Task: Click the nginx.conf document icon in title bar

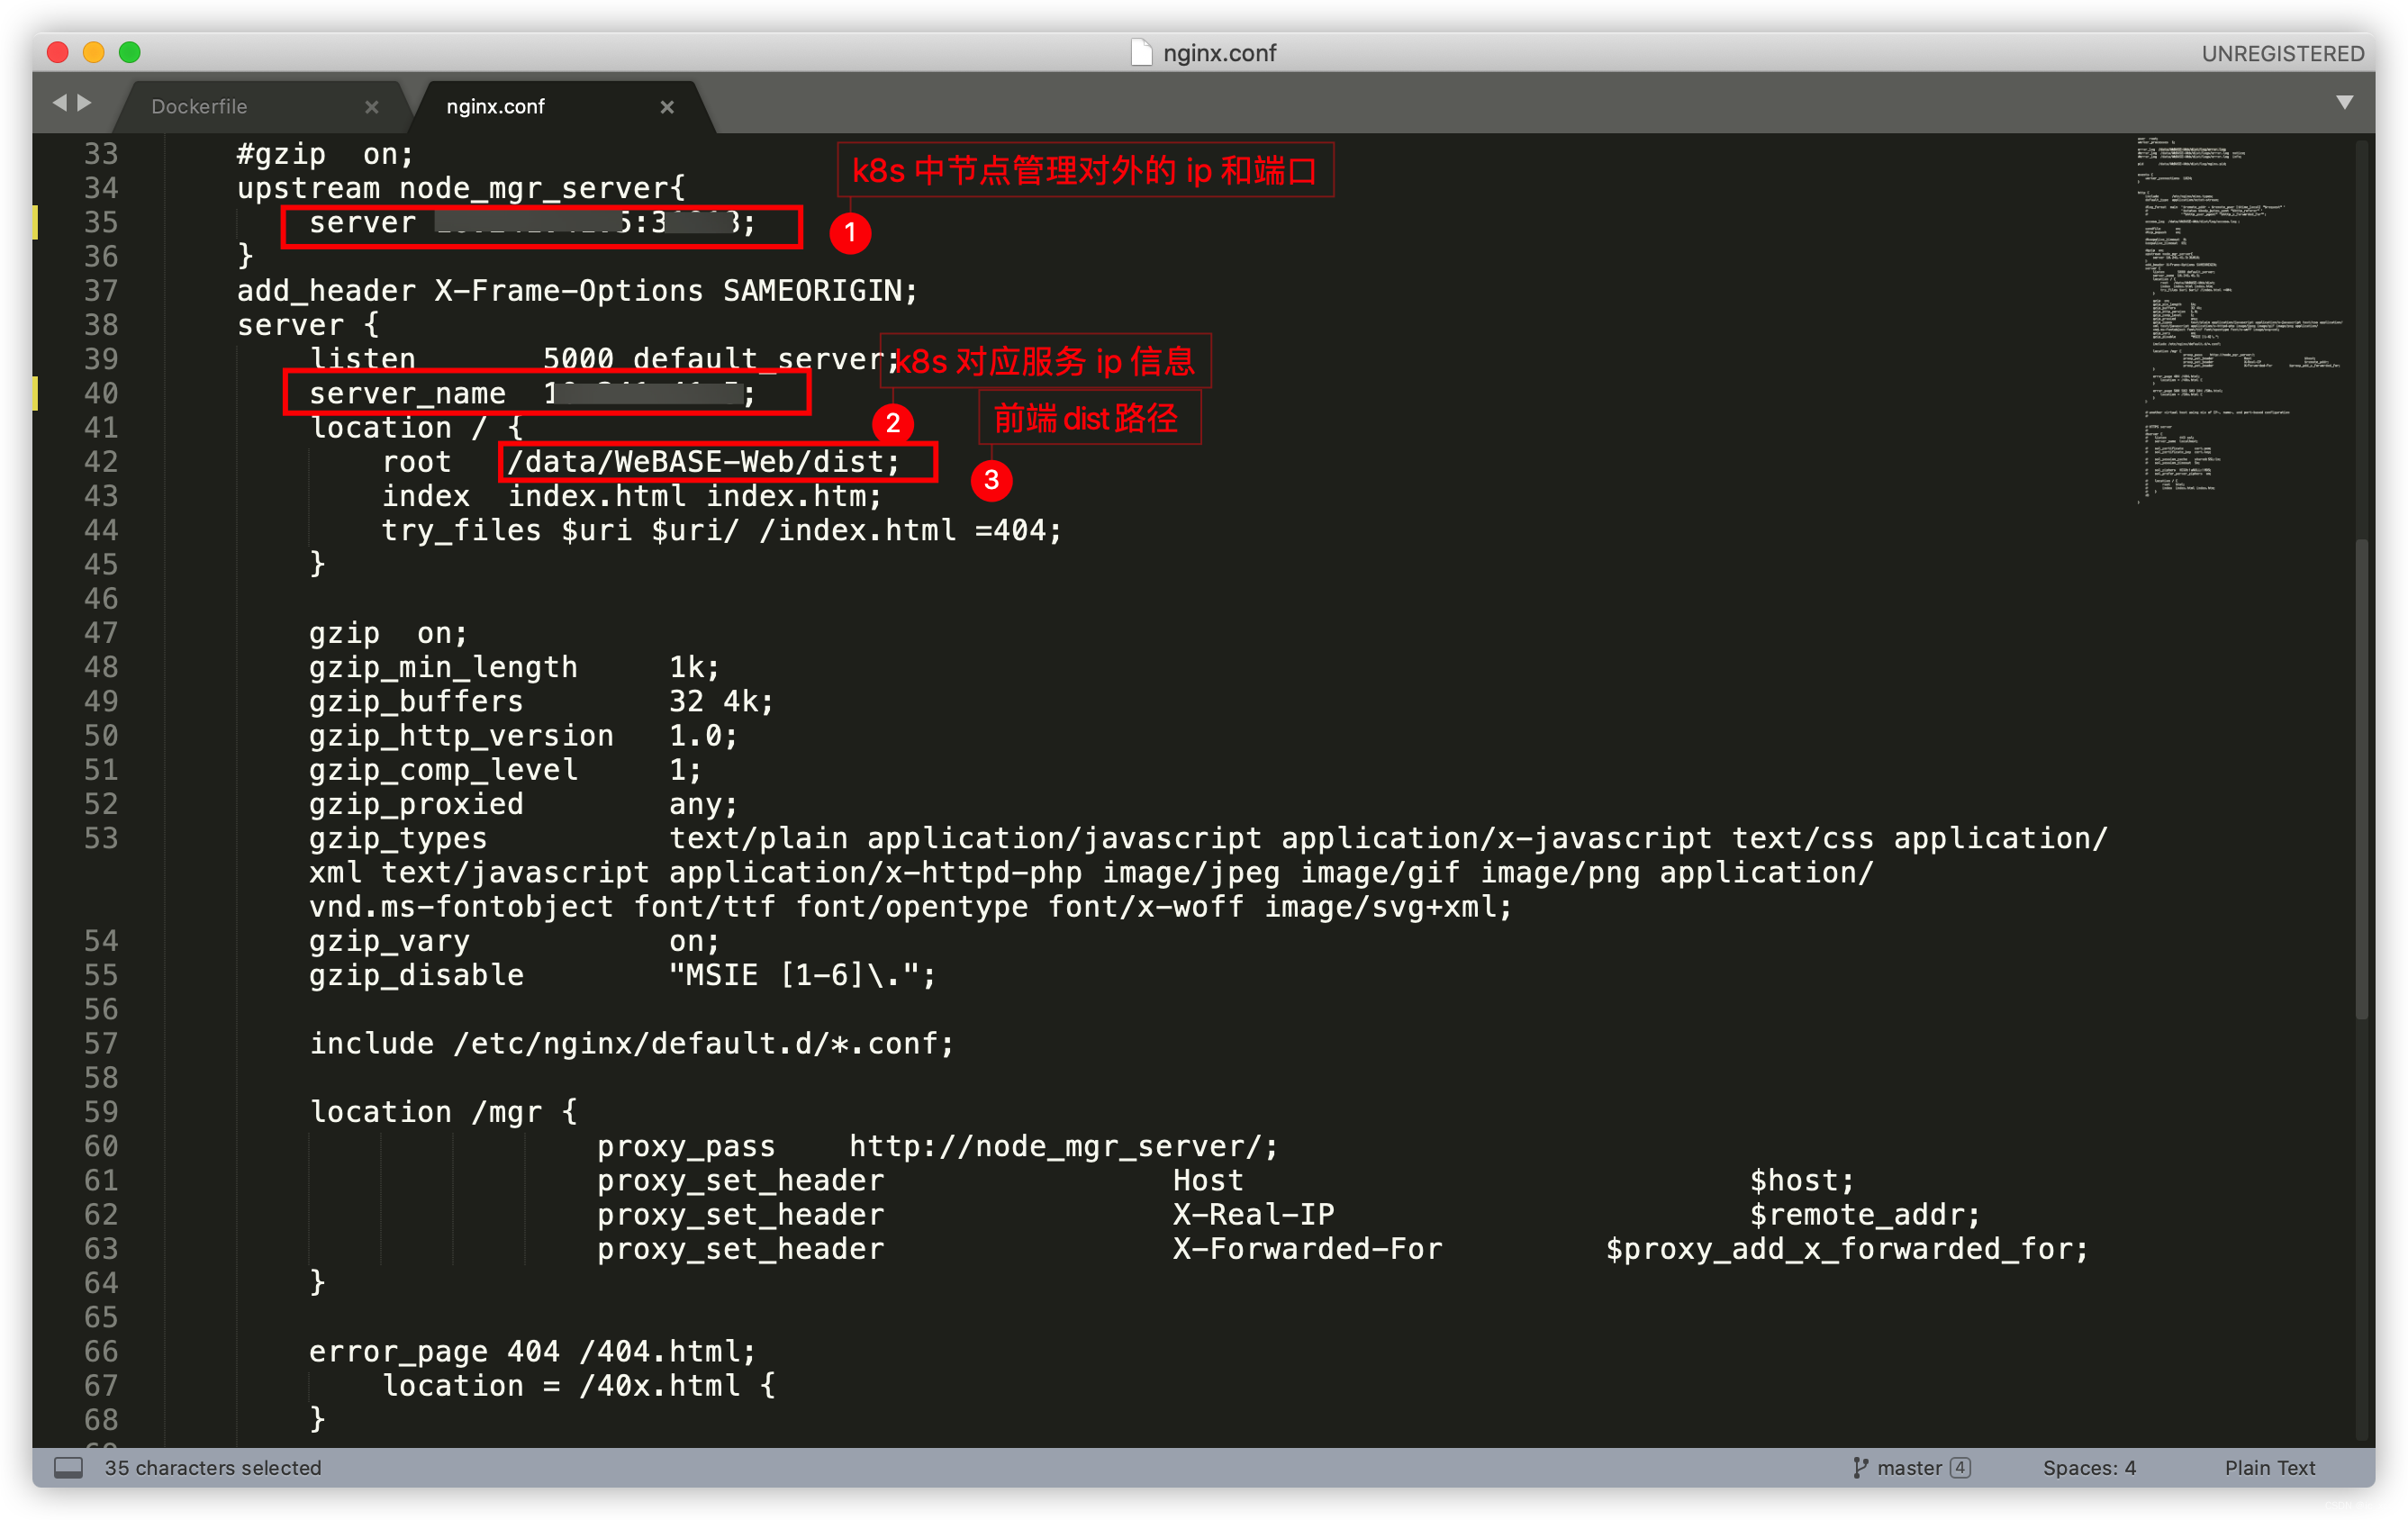Action: coord(1141,52)
